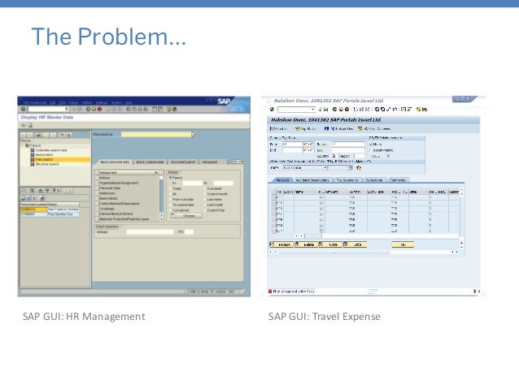Switch to Additional Destinations tab
Screen dimensions: 519x389
(x=312, y=180)
